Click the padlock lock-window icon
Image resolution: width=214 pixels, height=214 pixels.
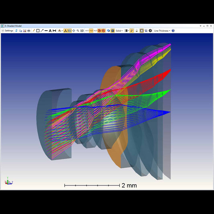[137, 31]
